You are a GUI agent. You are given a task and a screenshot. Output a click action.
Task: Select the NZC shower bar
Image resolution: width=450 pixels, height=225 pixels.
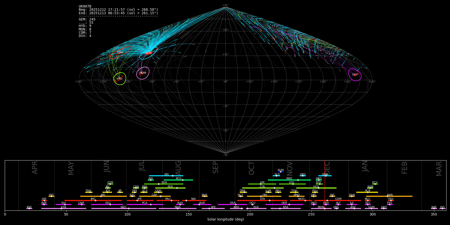click(x=123, y=208)
